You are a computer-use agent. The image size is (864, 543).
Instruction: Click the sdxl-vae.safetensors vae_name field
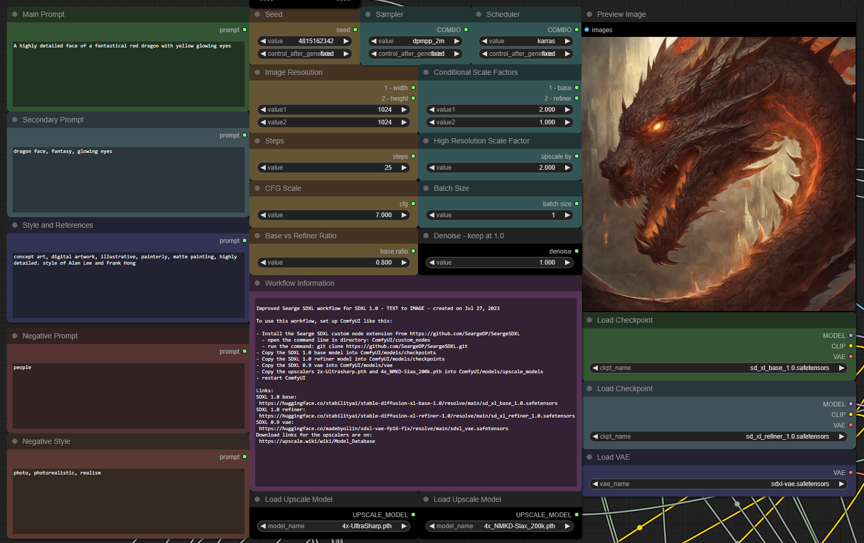719,484
